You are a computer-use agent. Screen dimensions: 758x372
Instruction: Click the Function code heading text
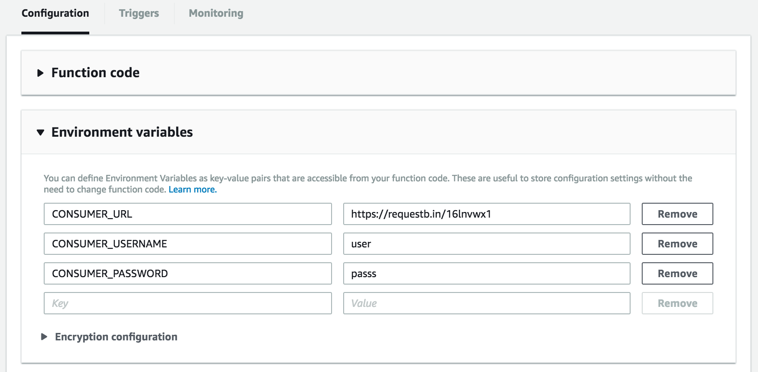(95, 73)
